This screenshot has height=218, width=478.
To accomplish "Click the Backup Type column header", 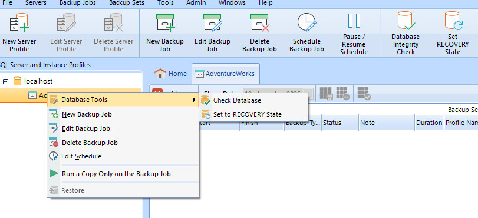I will point(303,123).
